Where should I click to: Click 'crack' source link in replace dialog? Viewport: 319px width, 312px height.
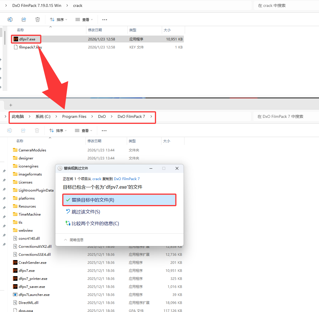point(97,179)
